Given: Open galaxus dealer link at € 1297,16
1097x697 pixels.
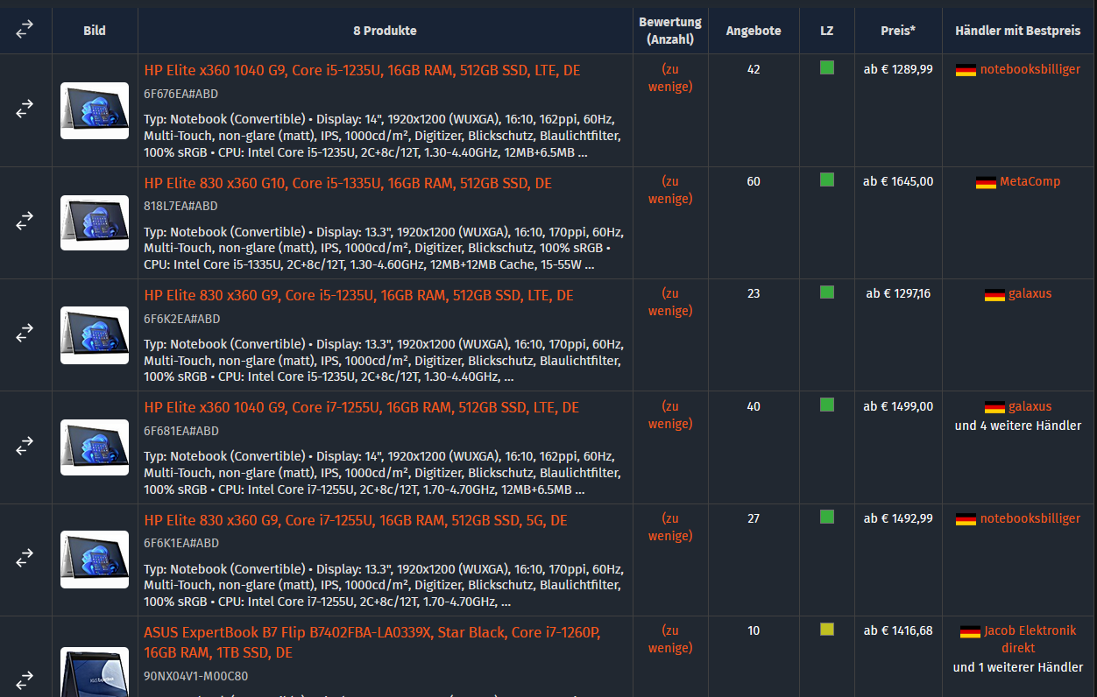Looking at the screenshot, I should tap(1030, 293).
